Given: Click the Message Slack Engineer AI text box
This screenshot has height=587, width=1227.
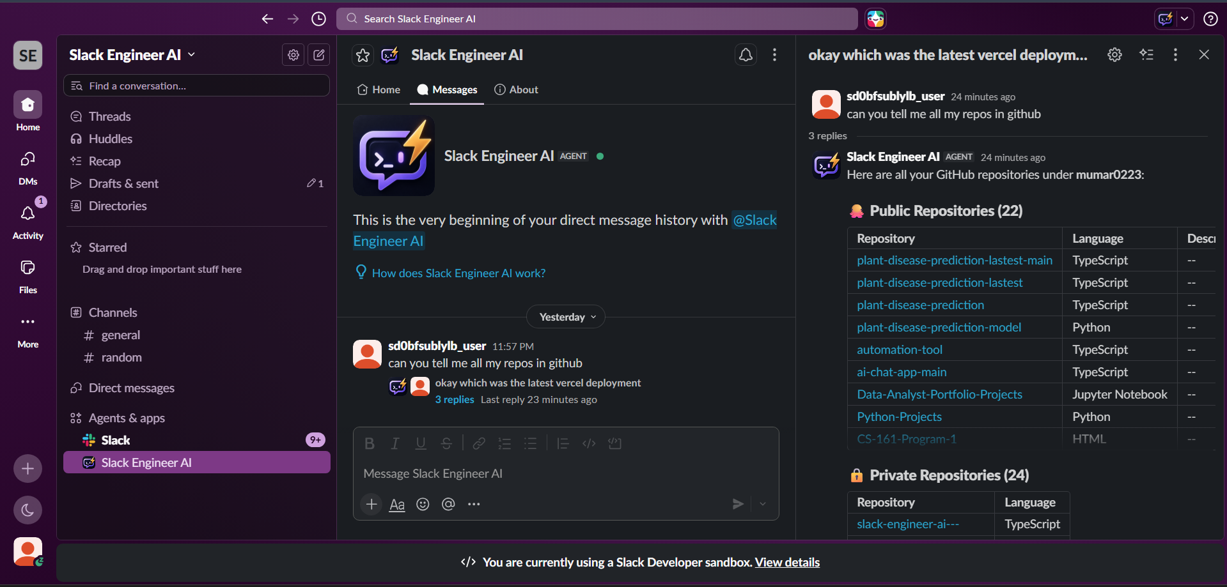Looking at the screenshot, I should [x=566, y=473].
